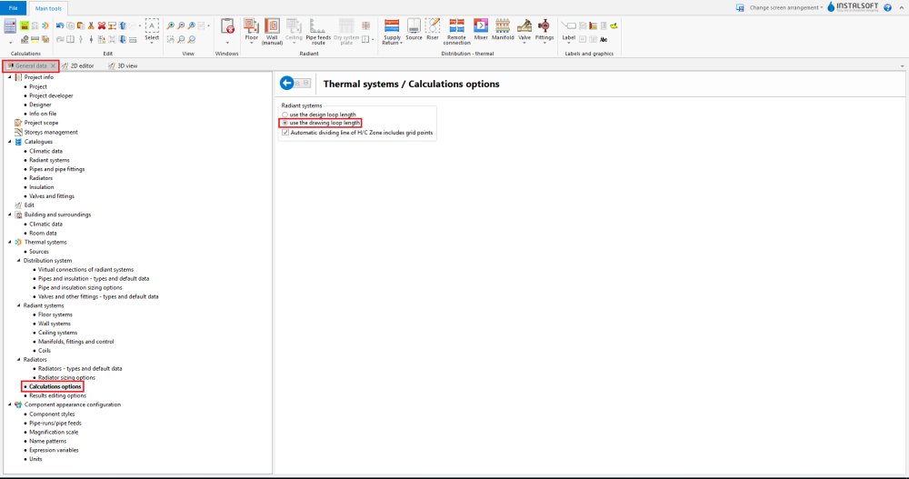Click the Wall (manual) tool icon

[272, 29]
